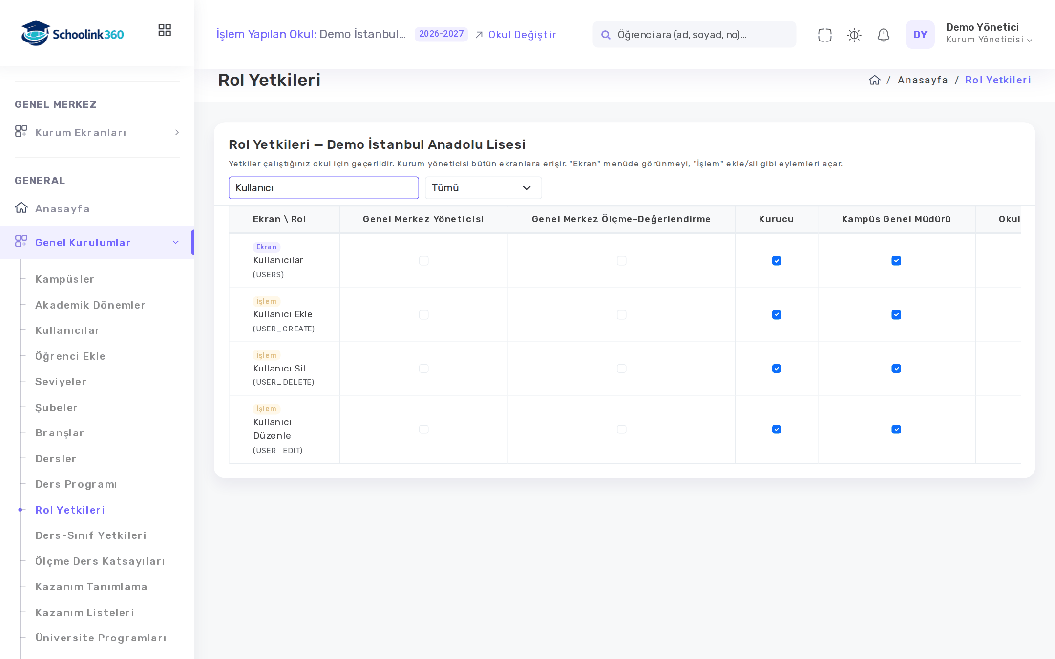Toggle Kullanıcı Ekle checkbox for Kurucu
Viewport: 1055px width, 659px height.
pyautogui.click(x=776, y=315)
